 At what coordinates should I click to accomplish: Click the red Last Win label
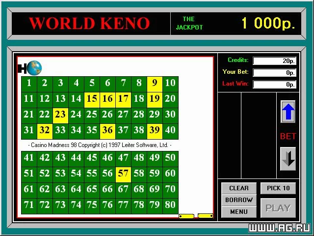coord(235,84)
